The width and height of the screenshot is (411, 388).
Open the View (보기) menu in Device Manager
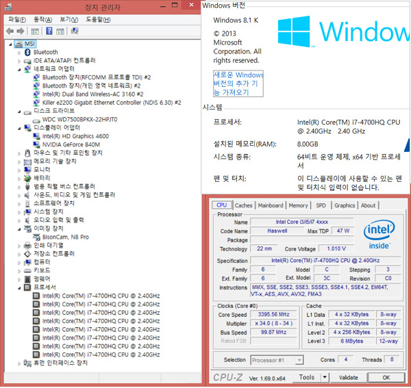point(68,20)
